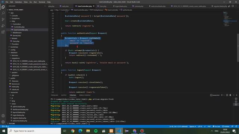The width and height of the screenshot is (239, 134).
Task: Add a new terminal with plus icon
Action: click(222, 95)
